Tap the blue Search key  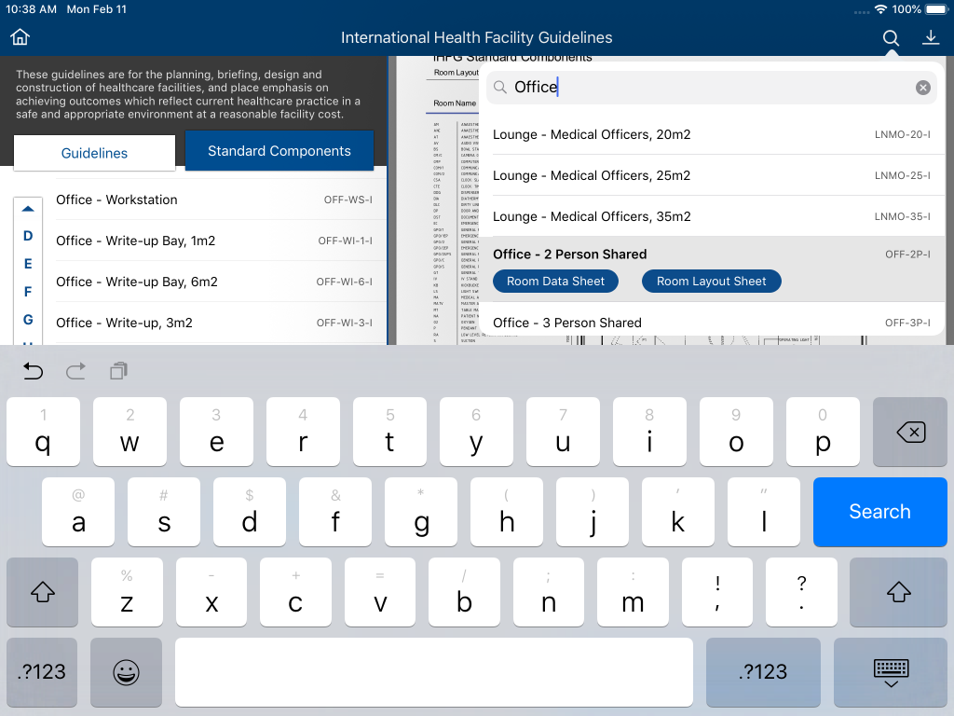click(879, 512)
